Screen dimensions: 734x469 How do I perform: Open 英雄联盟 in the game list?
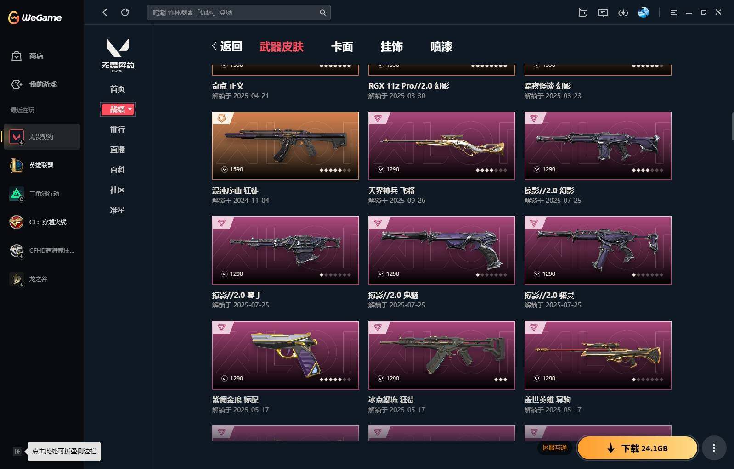[x=41, y=165]
